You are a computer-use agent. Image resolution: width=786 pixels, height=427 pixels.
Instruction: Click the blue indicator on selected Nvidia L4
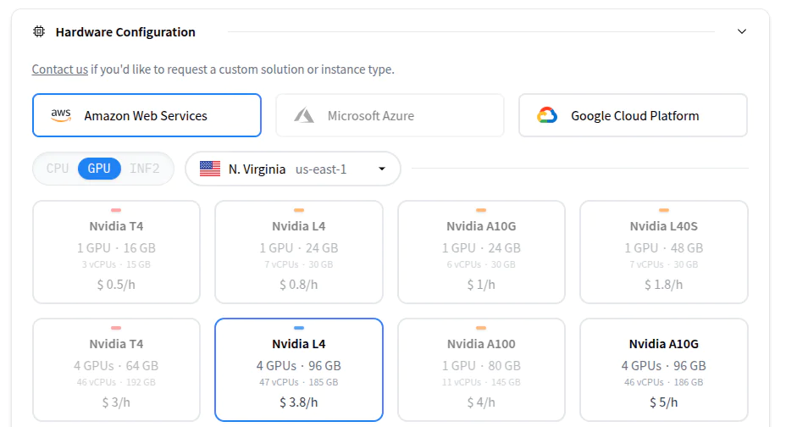click(x=298, y=328)
